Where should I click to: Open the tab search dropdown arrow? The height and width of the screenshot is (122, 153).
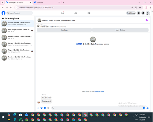[2, 2]
